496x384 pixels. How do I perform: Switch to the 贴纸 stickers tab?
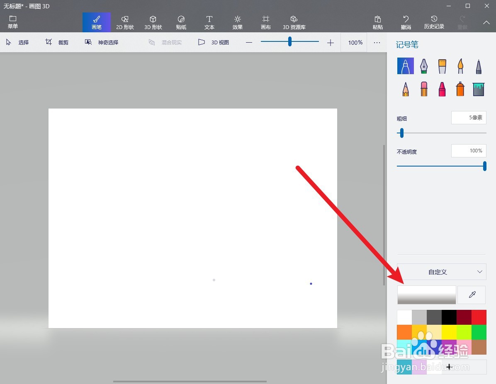tap(181, 22)
